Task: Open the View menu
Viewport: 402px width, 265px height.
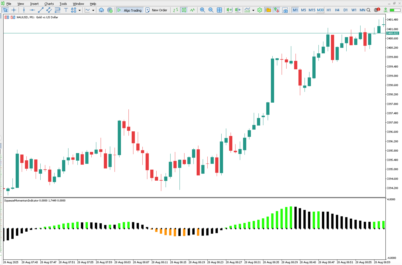Action: [x=21, y=4]
